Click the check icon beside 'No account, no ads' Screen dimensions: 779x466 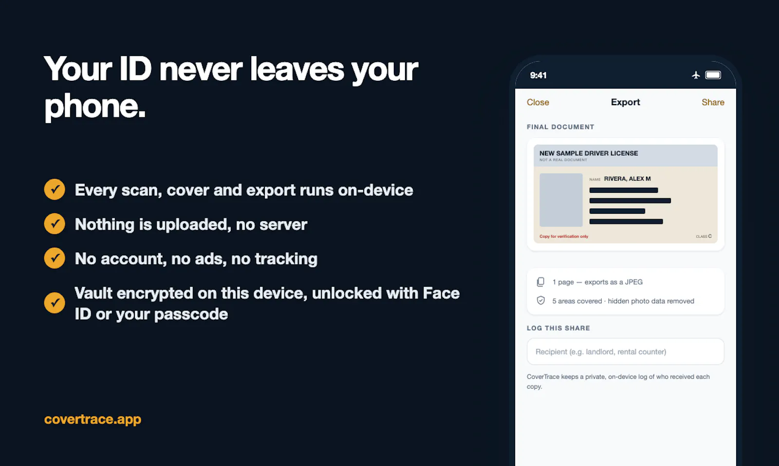click(55, 258)
